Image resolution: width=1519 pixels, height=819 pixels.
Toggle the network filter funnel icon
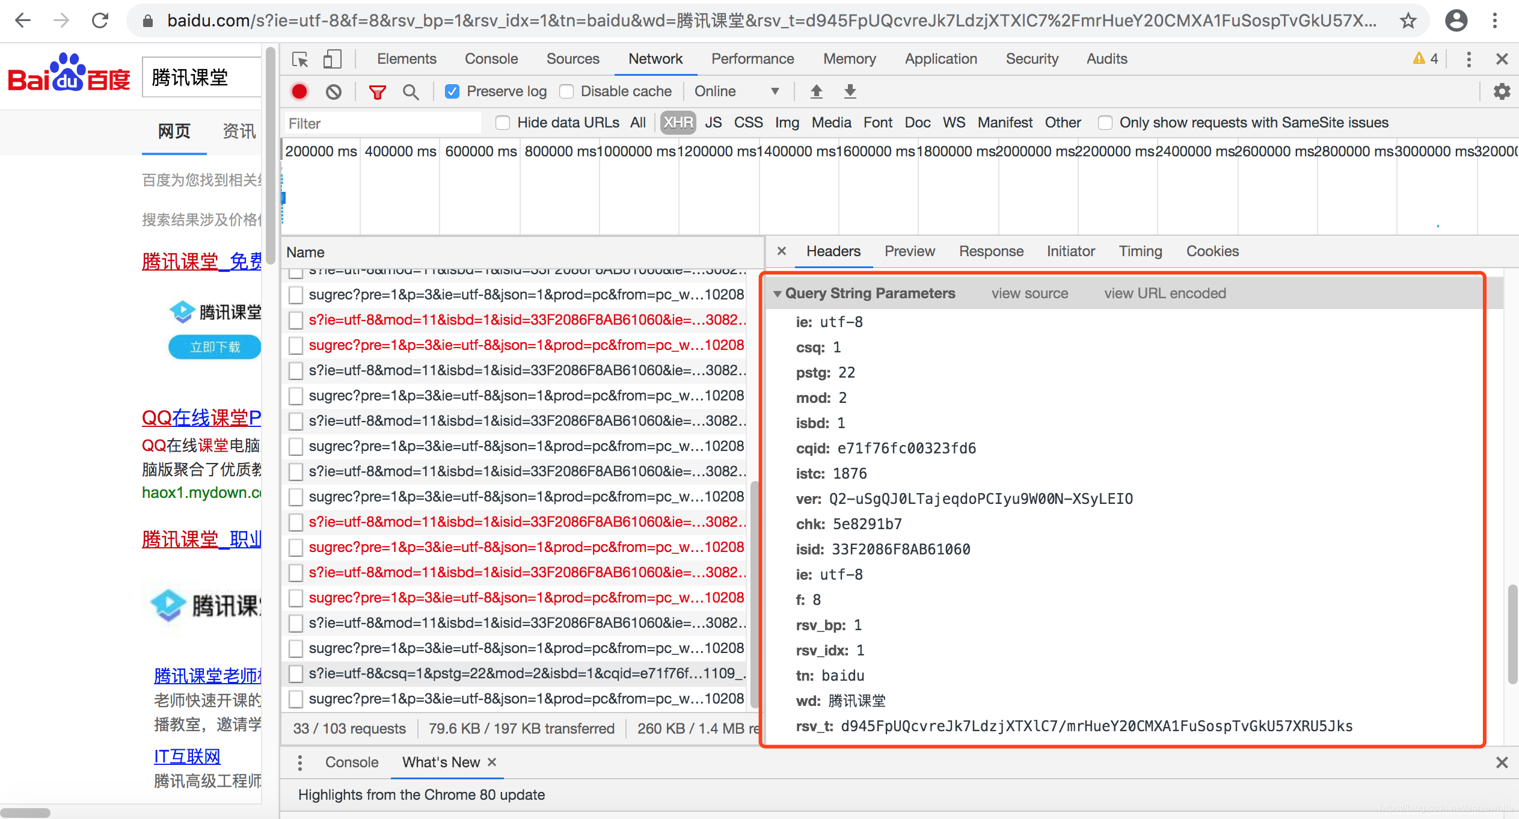[x=377, y=92]
